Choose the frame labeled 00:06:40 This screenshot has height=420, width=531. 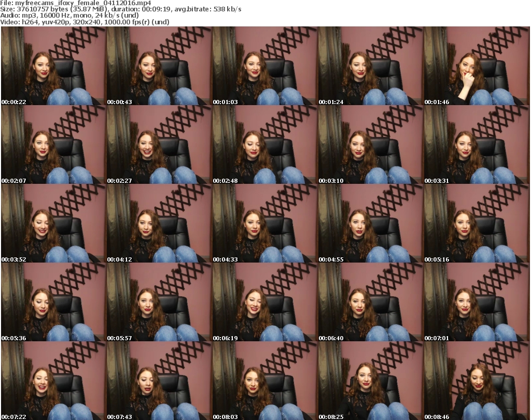coord(371,302)
